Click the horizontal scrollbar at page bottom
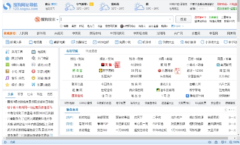Viewport: 240px width, 145px height. coord(116,138)
